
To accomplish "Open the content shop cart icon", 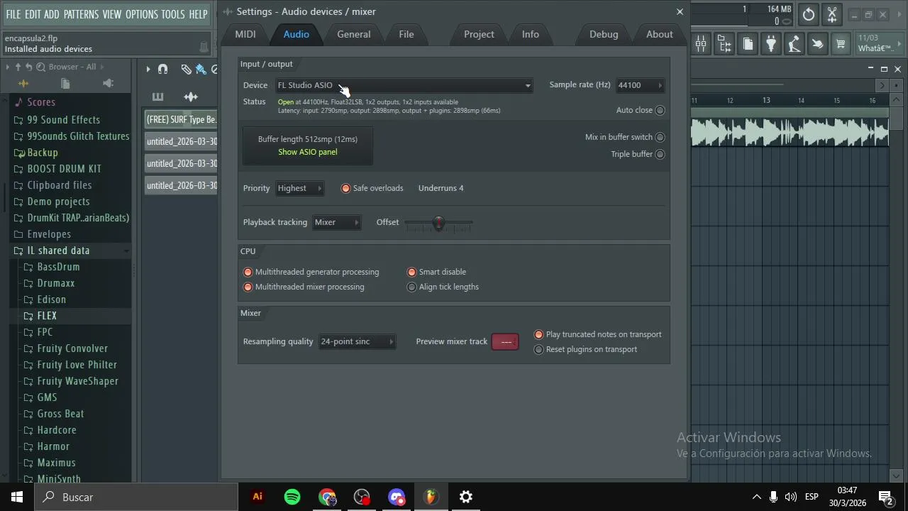I will click(841, 44).
